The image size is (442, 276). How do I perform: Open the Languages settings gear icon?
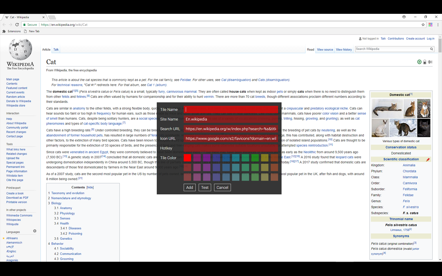click(35, 231)
